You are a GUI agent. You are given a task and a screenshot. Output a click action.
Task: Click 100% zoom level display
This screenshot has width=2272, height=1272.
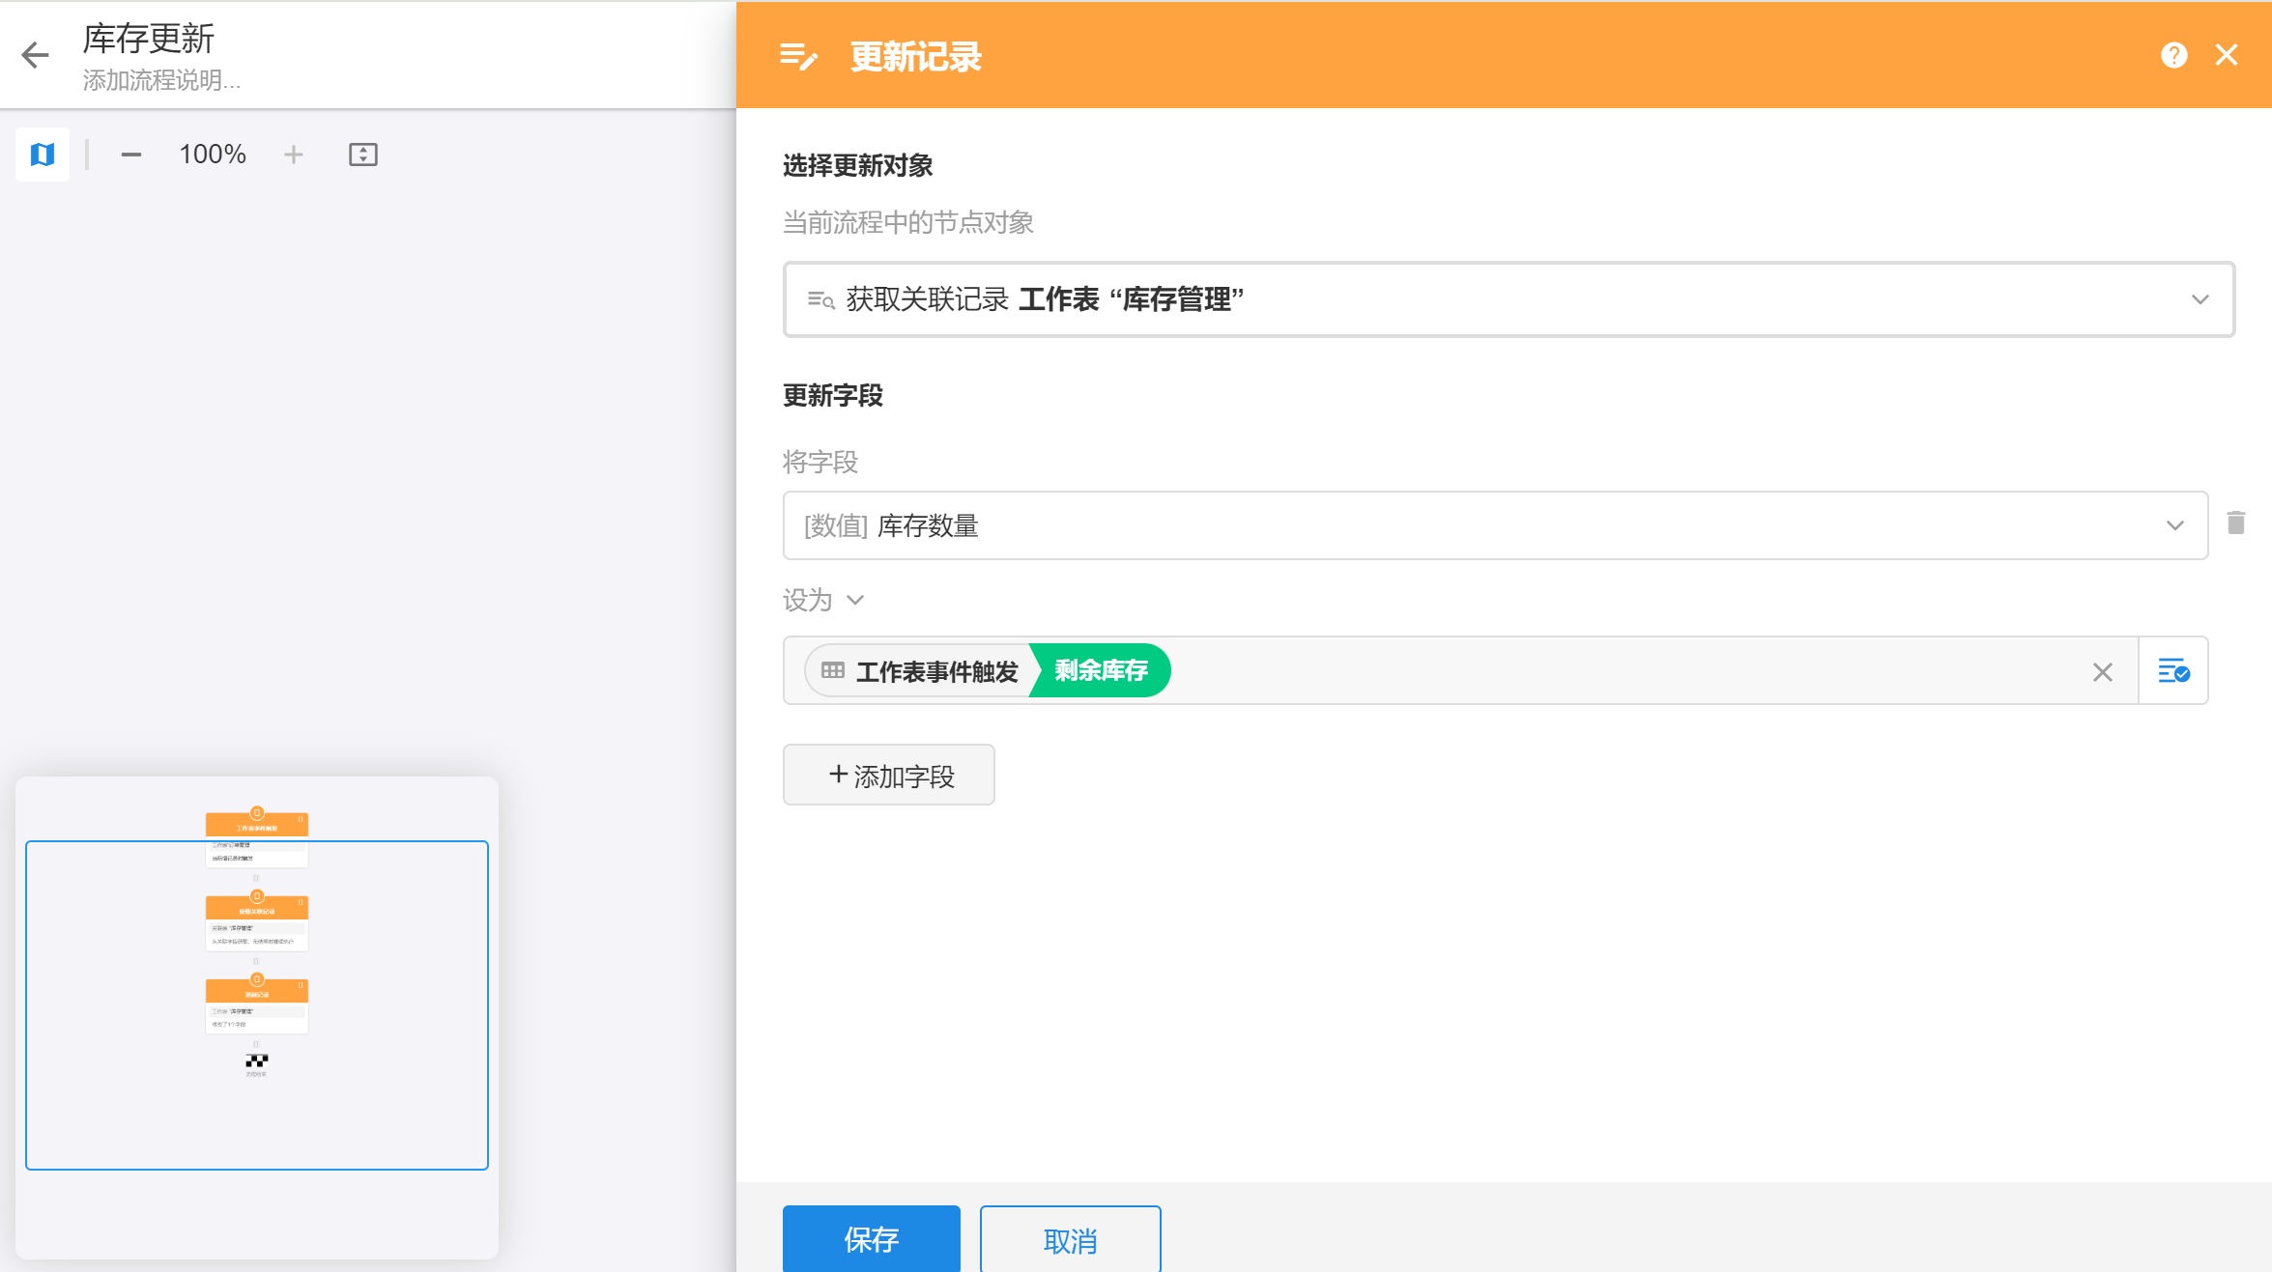213,155
